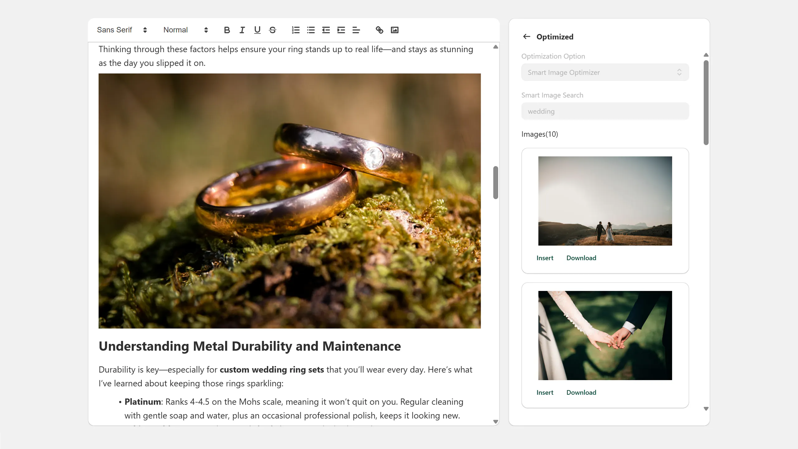Download the couple walking landscape image
This screenshot has width=798, height=449.
click(581, 258)
